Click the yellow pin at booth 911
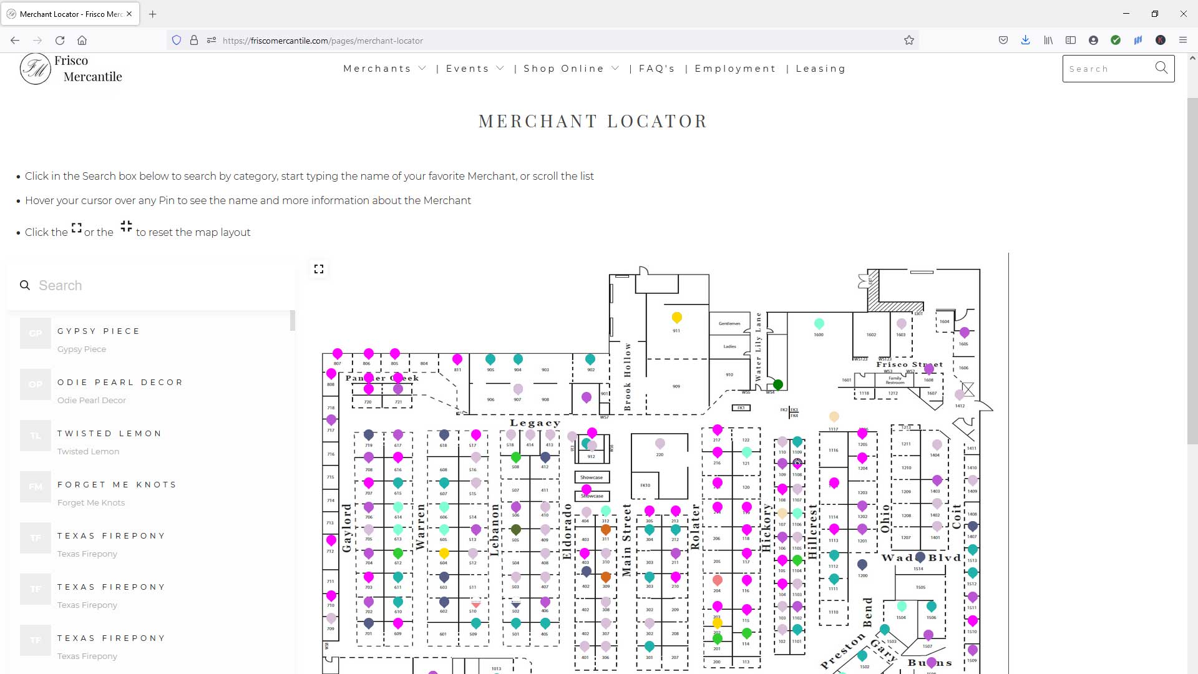Screen dimensions: 1198x674 coord(677,318)
